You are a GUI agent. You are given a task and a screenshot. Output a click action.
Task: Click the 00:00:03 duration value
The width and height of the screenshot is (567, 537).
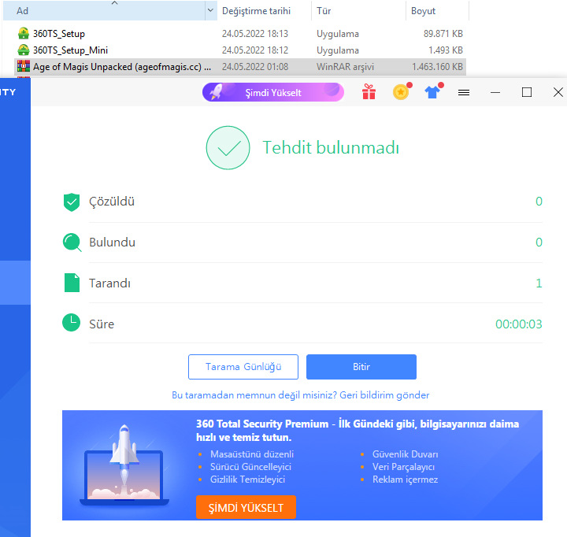518,324
